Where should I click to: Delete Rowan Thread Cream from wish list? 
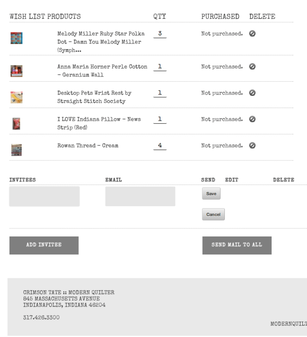[252, 146]
